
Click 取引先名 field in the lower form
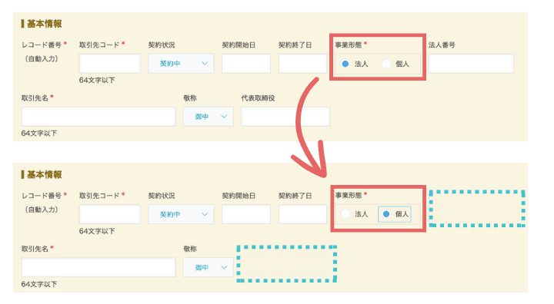click(98, 267)
